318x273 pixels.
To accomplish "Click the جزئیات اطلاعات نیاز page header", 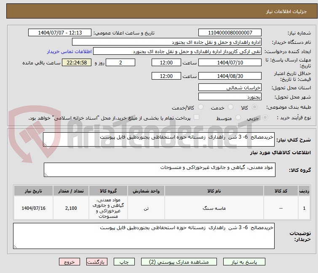I will point(162,11).
